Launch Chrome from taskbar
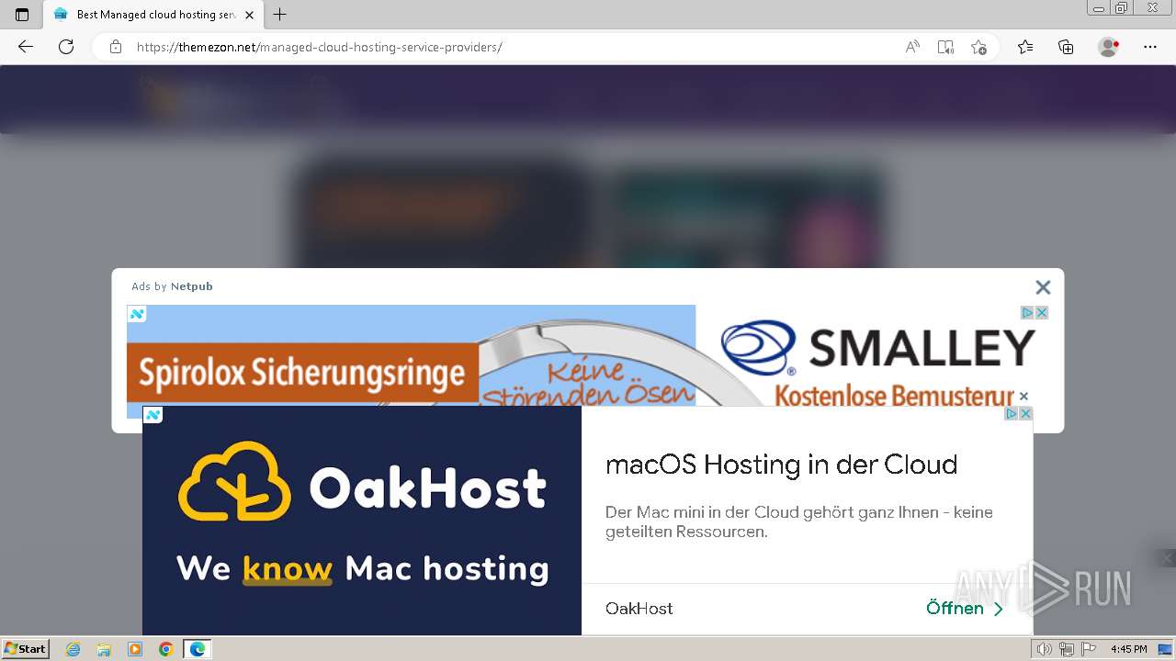This screenshot has width=1176, height=661. coord(166,649)
